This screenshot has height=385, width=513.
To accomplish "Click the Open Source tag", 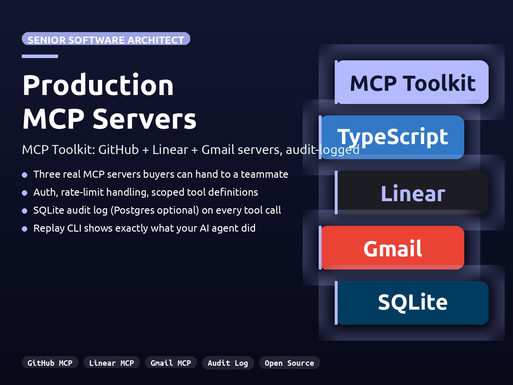I will click(290, 363).
